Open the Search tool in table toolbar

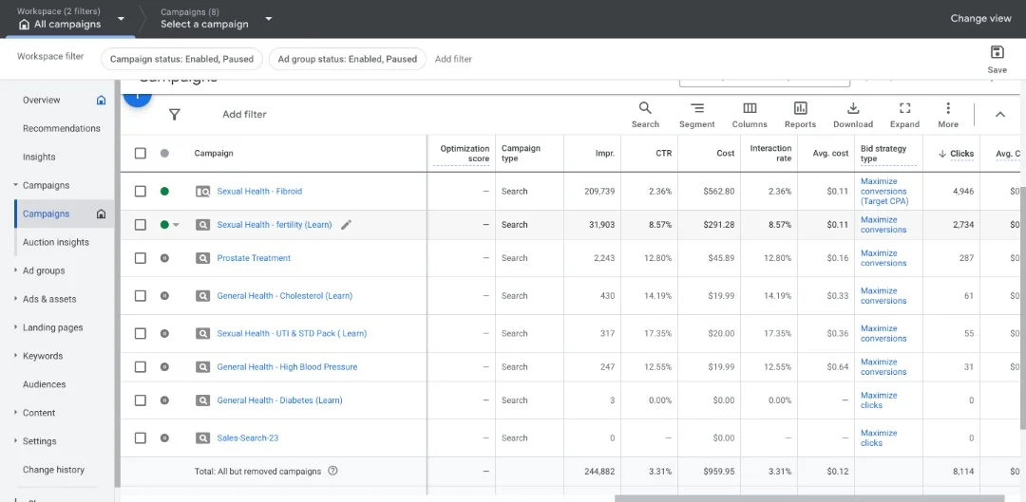pyautogui.click(x=645, y=115)
